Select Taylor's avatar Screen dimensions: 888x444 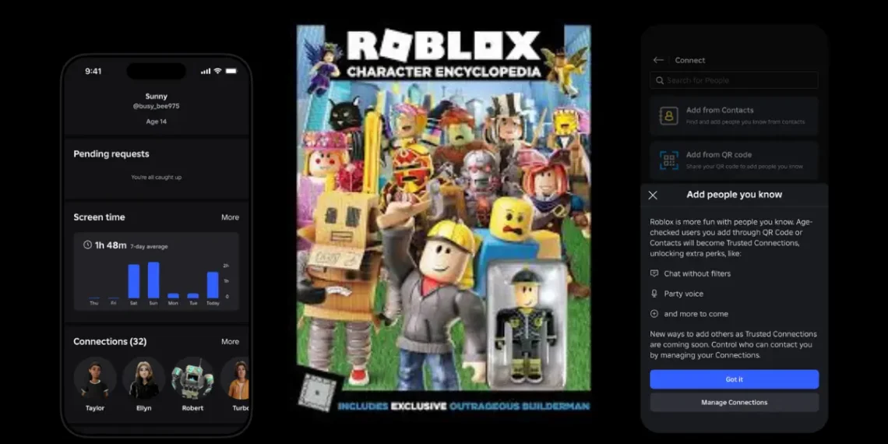tap(95, 378)
